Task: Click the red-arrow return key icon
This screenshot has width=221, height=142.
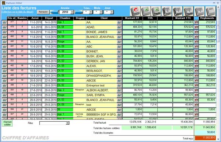Action: 135,11
